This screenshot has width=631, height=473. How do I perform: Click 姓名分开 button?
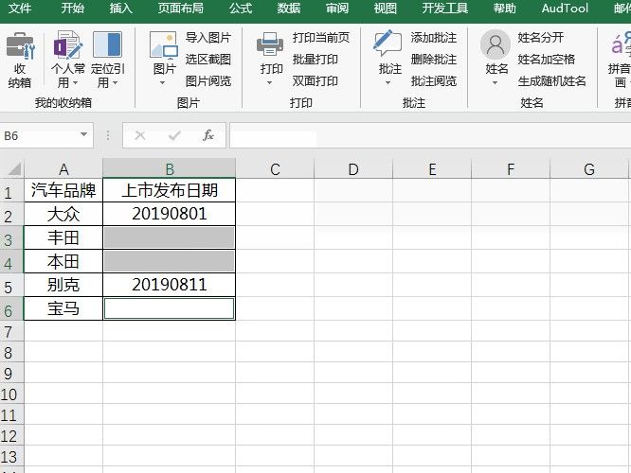tap(540, 38)
